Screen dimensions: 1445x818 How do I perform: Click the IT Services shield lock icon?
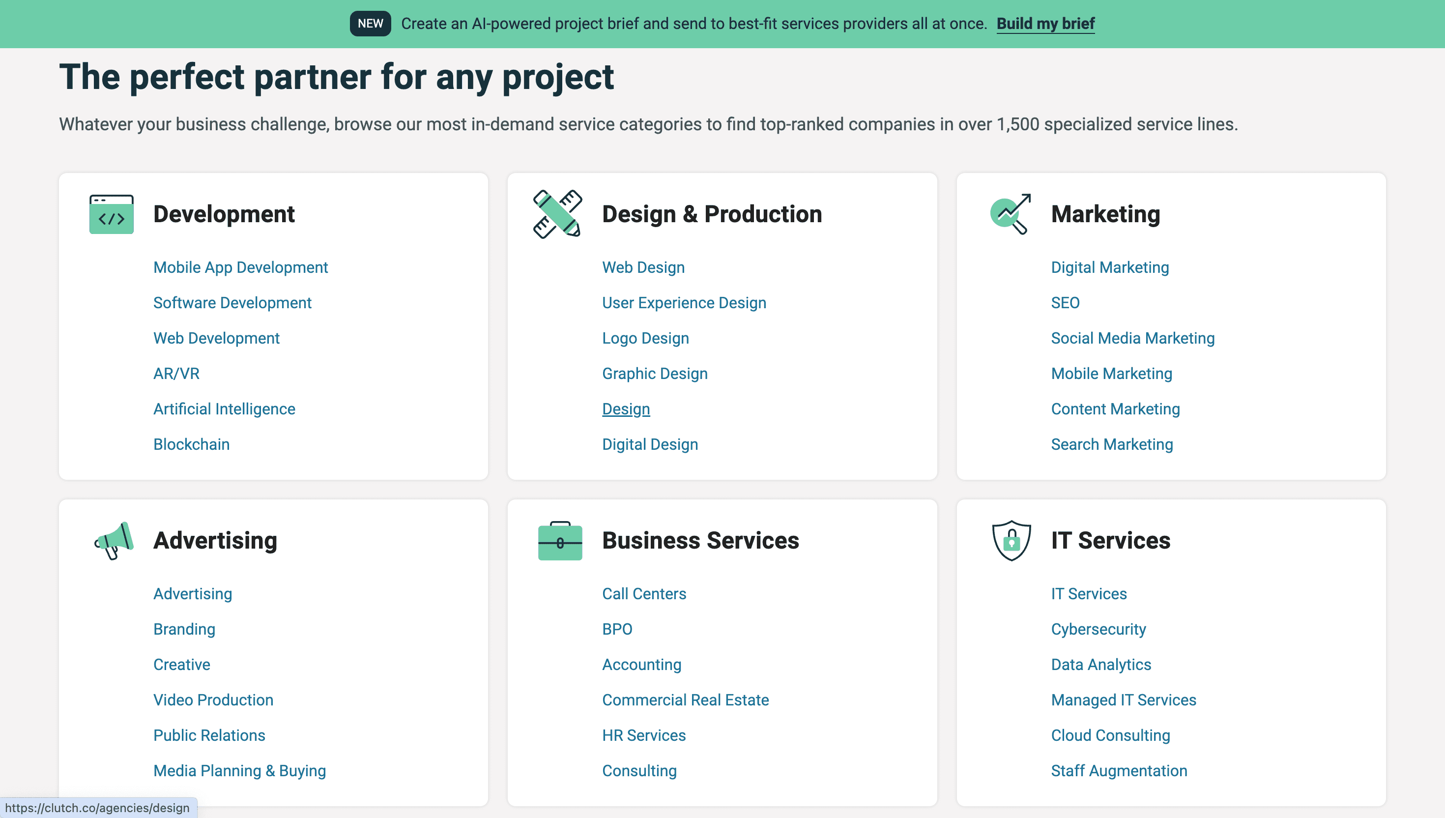(x=1011, y=540)
